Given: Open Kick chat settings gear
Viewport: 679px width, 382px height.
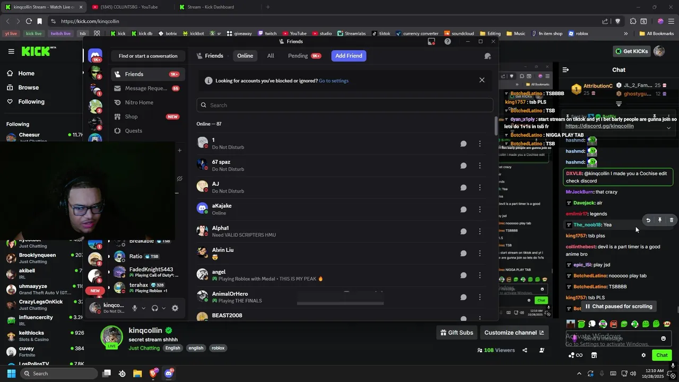Looking at the screenshot, I should [x=643, y=355].
